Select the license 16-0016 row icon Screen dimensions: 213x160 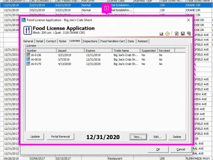[x=28, y=59]
